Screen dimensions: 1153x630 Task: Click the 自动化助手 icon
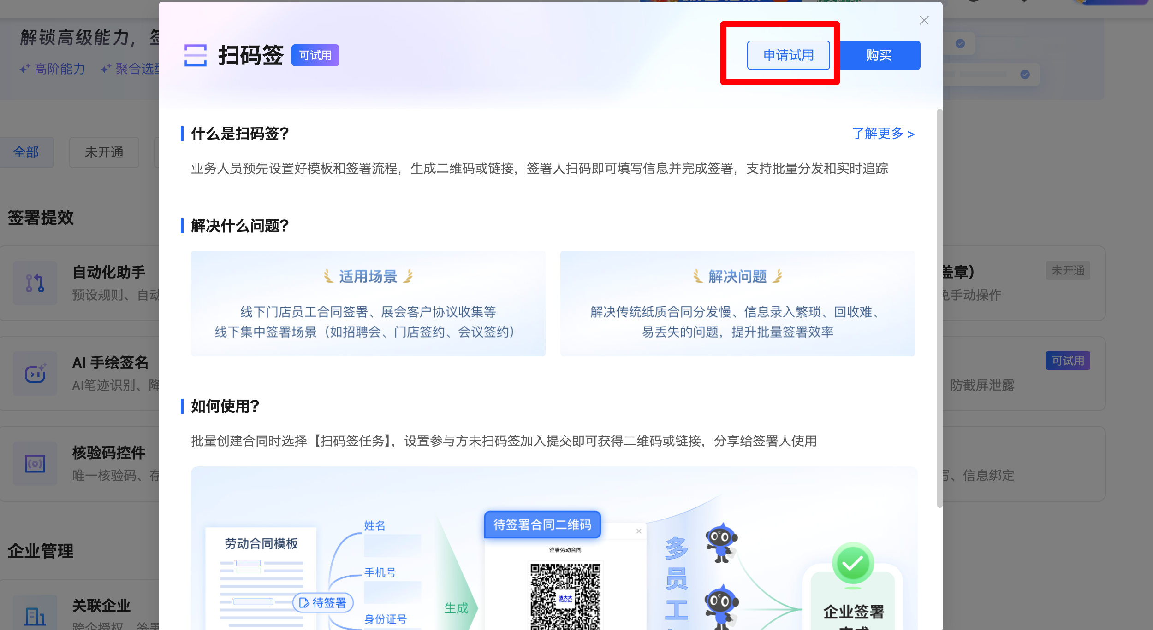(35, 283)
